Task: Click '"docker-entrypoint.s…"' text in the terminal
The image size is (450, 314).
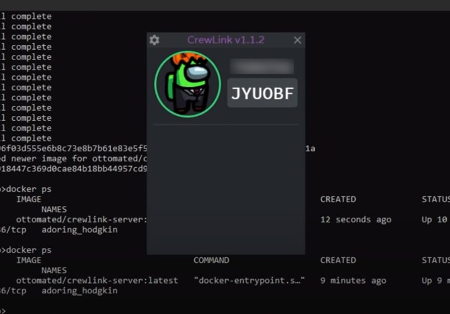Action: (249, 281)
